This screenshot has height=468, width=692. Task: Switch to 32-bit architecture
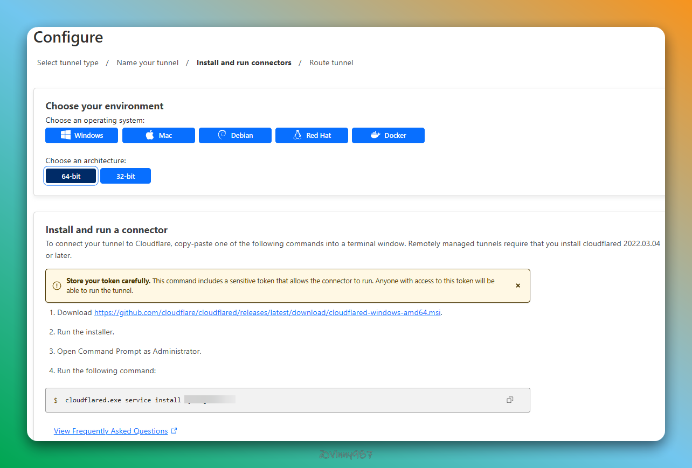[x=126, y=176]
